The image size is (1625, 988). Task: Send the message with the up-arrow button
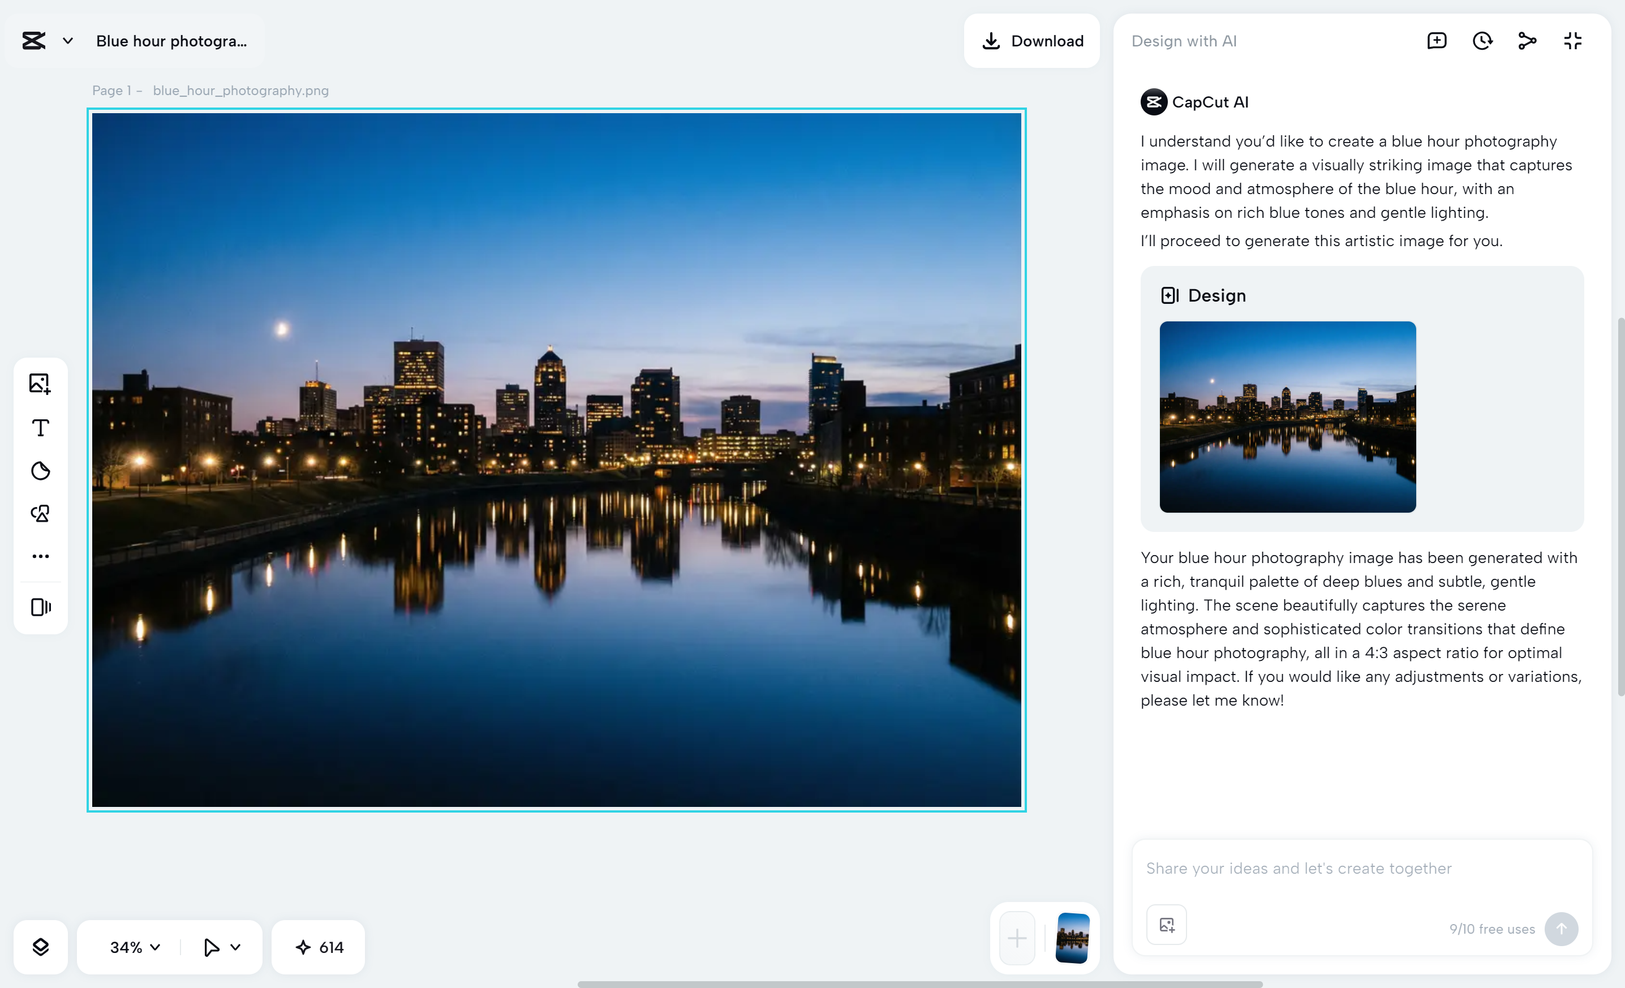pyautogui.click(x=1562, y=928)
